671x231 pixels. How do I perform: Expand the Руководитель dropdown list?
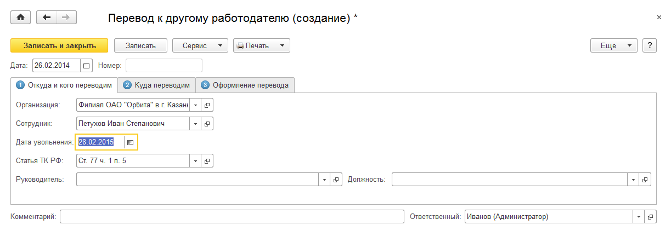coord(324,180)
